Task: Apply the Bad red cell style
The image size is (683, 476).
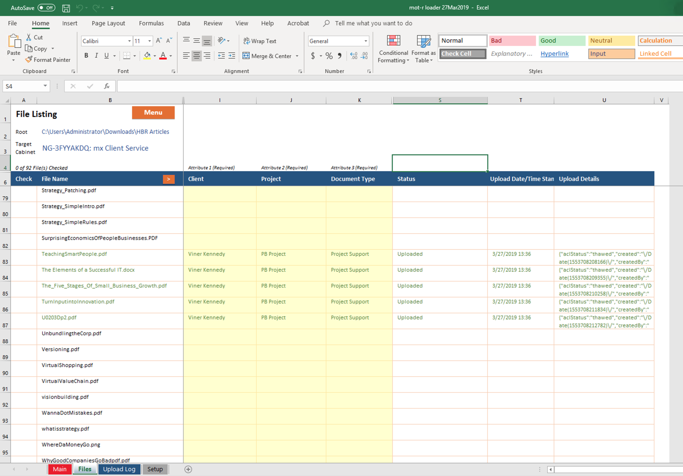Action: 512,41
